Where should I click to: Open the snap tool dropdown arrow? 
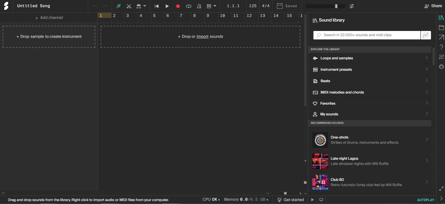(145, 6)
